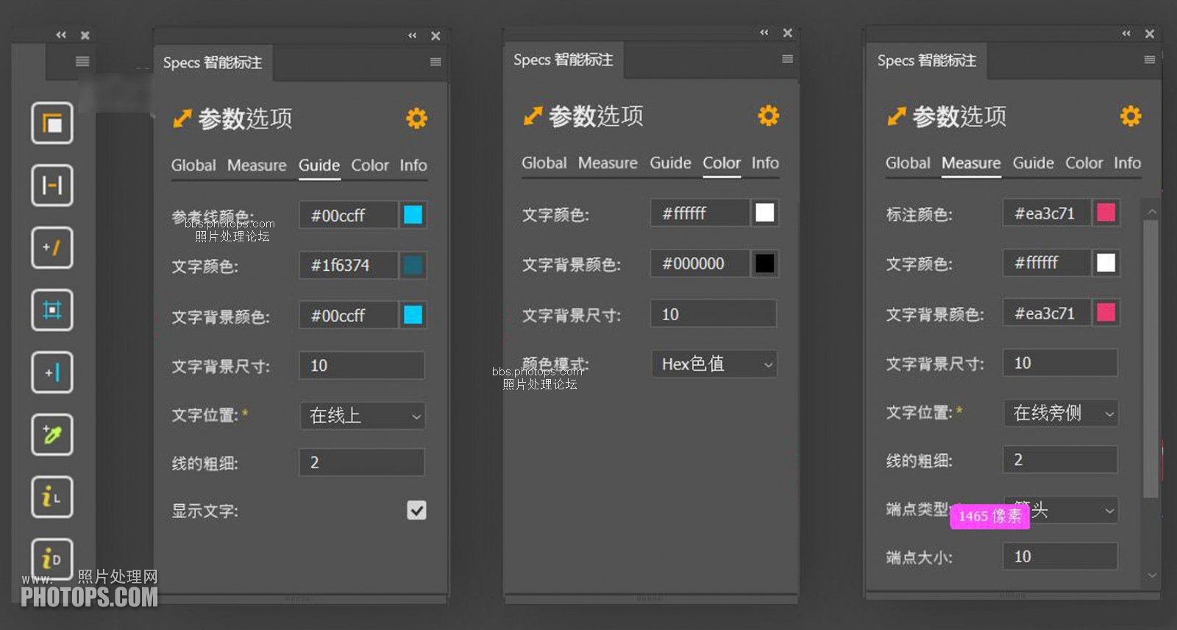Switch to Global tab in Measure panel
The height and width of the screenshot is (630, 1177).
(x=908, y=163)
